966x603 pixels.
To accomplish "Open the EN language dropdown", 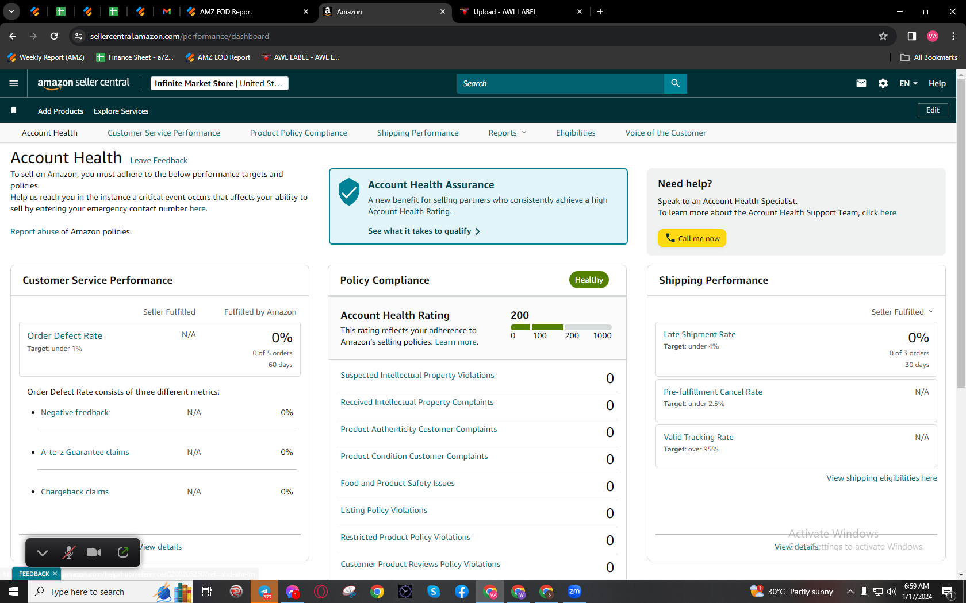I will pyautogui.click(x=908, y=83).
